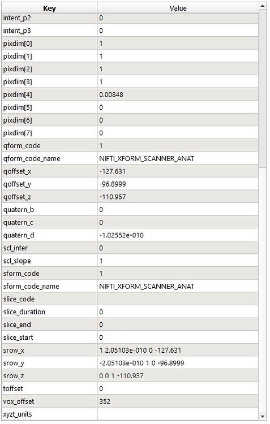Click the scrollbar down arrow
This screenshot has height=424, width=270.
click(x=263, y=417)
